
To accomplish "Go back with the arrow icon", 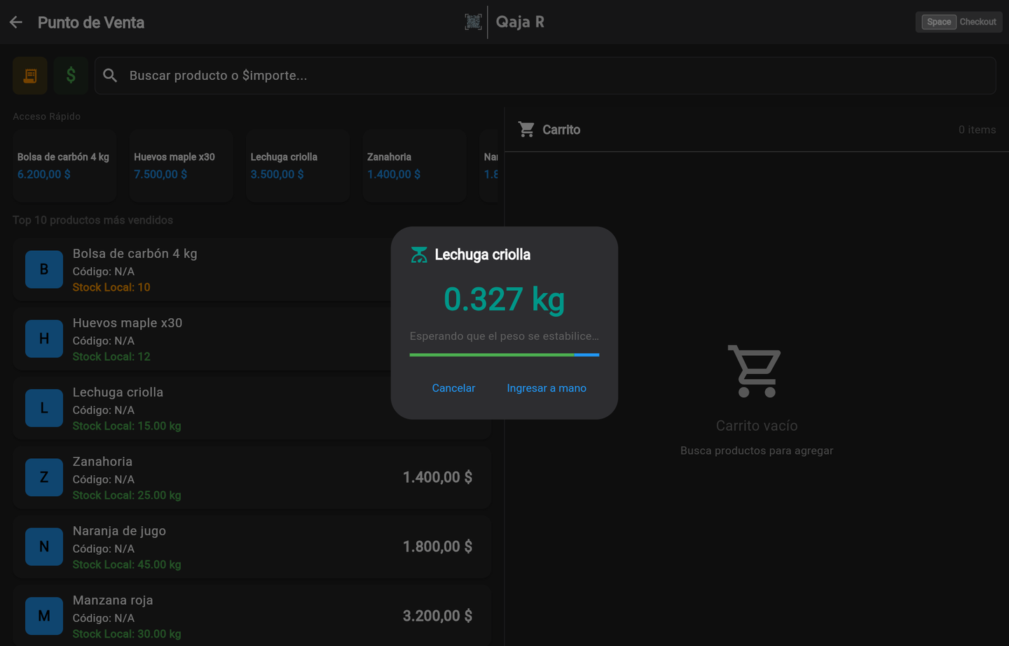I will click(16, 22).
